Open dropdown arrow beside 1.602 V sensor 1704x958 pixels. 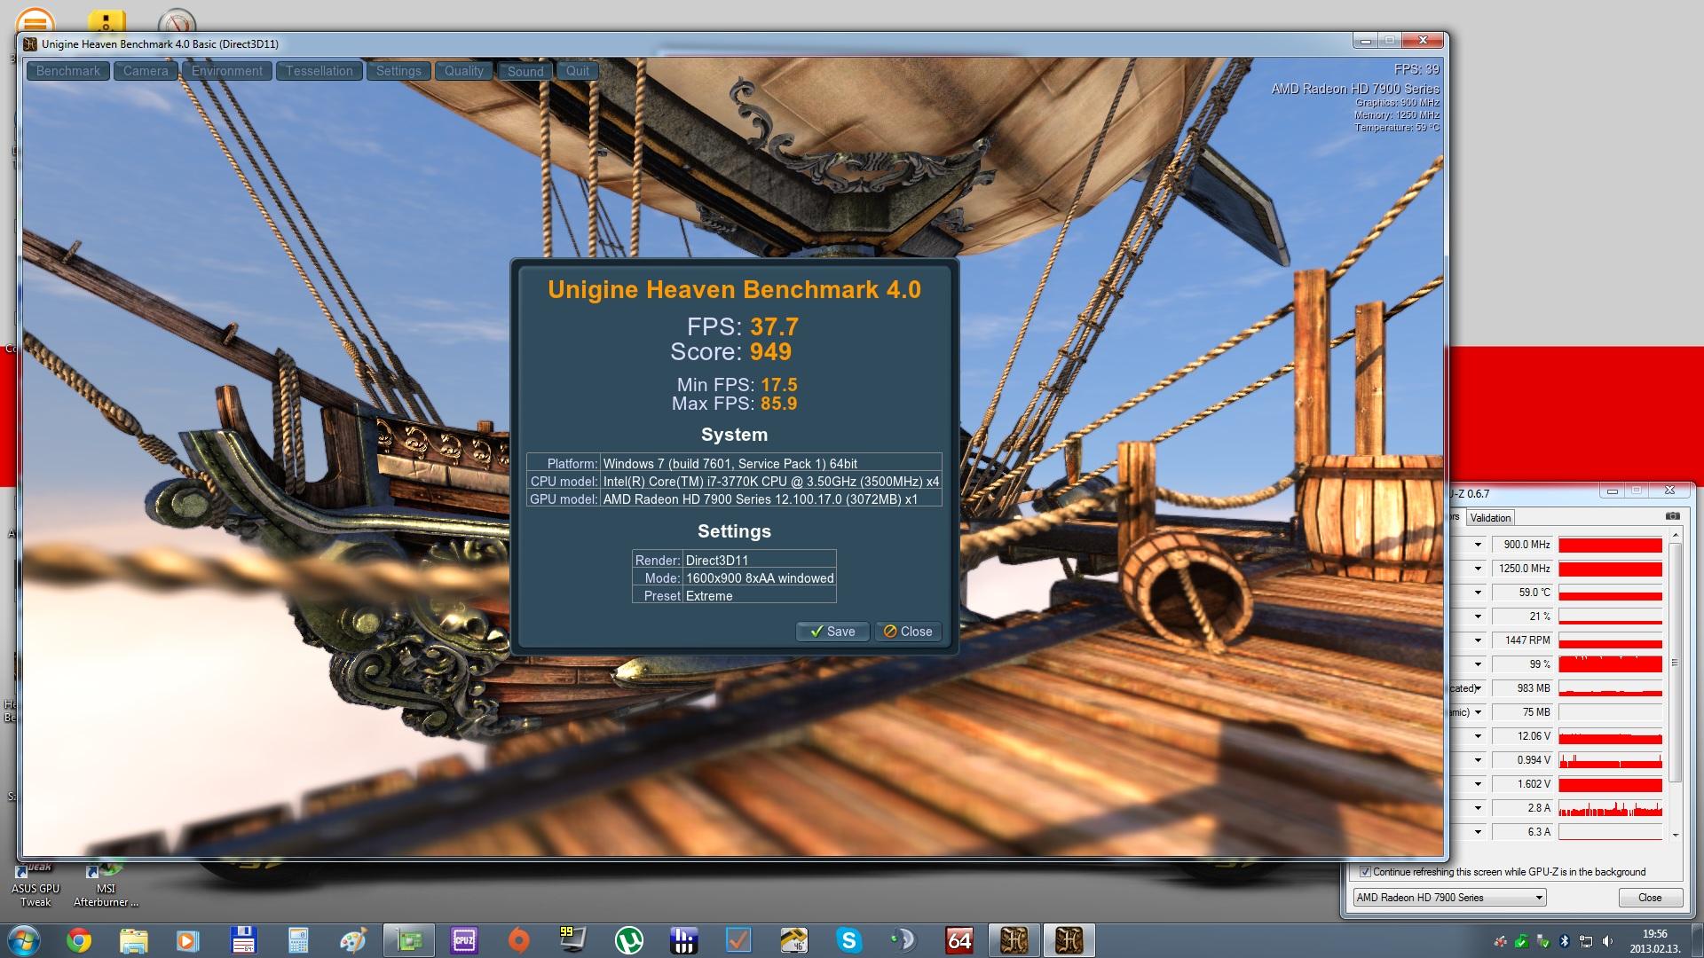[x=1478, y=784]
